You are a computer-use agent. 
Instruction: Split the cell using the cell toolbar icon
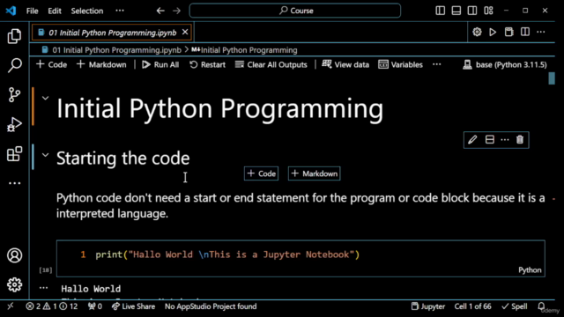click(490, 139)
